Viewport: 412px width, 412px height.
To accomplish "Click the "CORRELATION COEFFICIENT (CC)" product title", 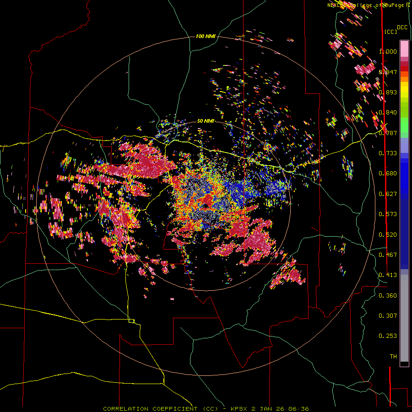I will pyautogui.click(x=161, y=409).
